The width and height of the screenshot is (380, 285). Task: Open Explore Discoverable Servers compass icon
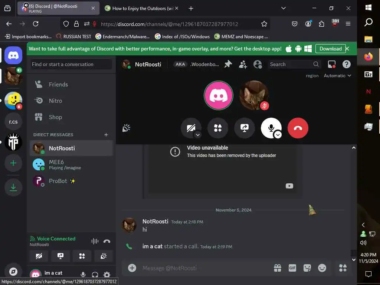point(13,272)
